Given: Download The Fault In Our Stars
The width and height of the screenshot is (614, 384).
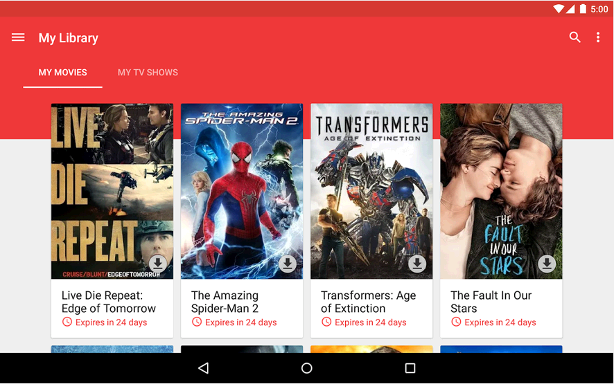Looking at the screenshot, I should click(547, 264).
